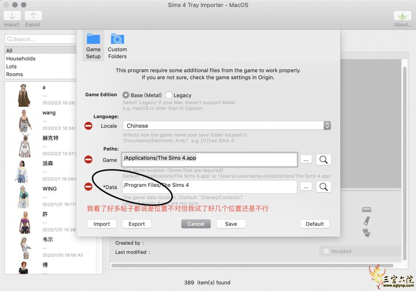Select the All category filter
Screen dimensions: 416x291
pos(40,51)
